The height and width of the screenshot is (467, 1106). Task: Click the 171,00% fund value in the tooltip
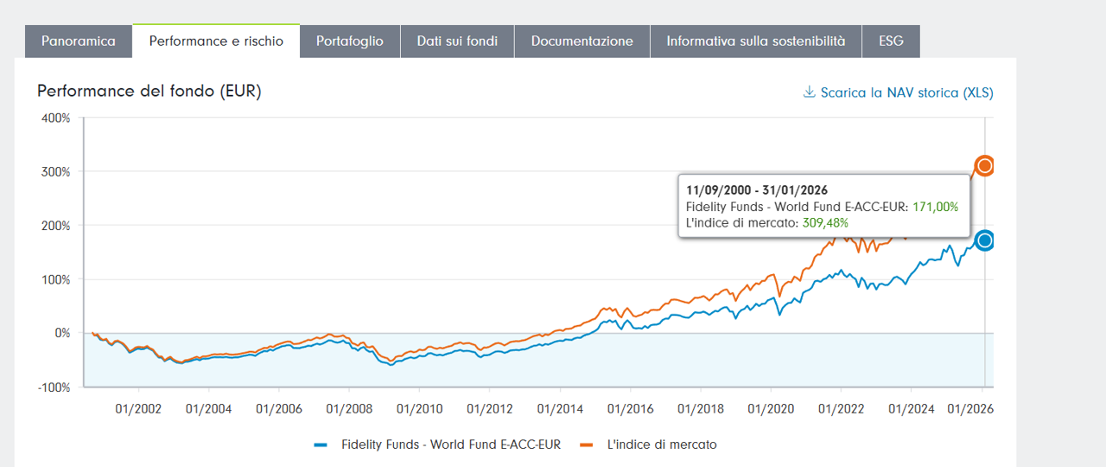935,207
